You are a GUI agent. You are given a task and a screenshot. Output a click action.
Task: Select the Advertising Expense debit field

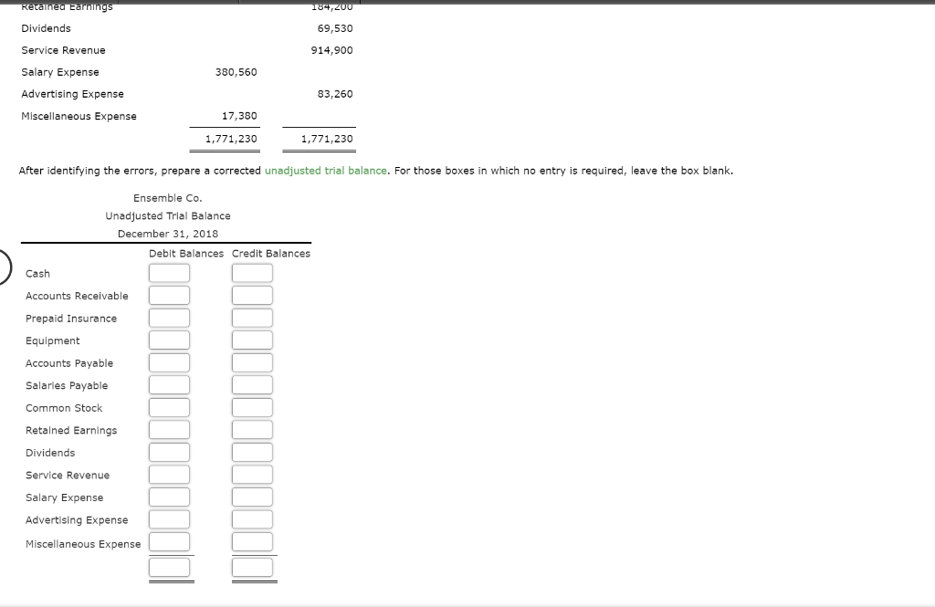(169, 518)
